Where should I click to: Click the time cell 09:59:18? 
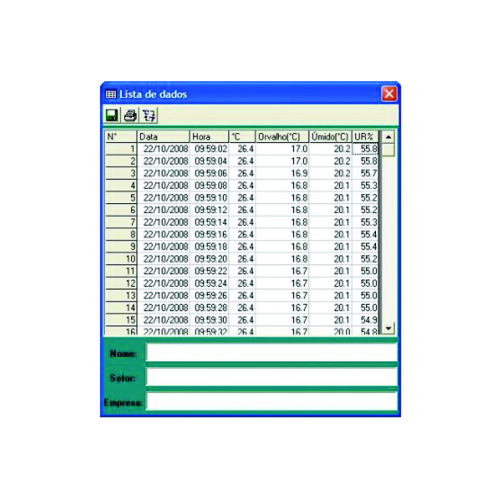[x=209, y=247]
